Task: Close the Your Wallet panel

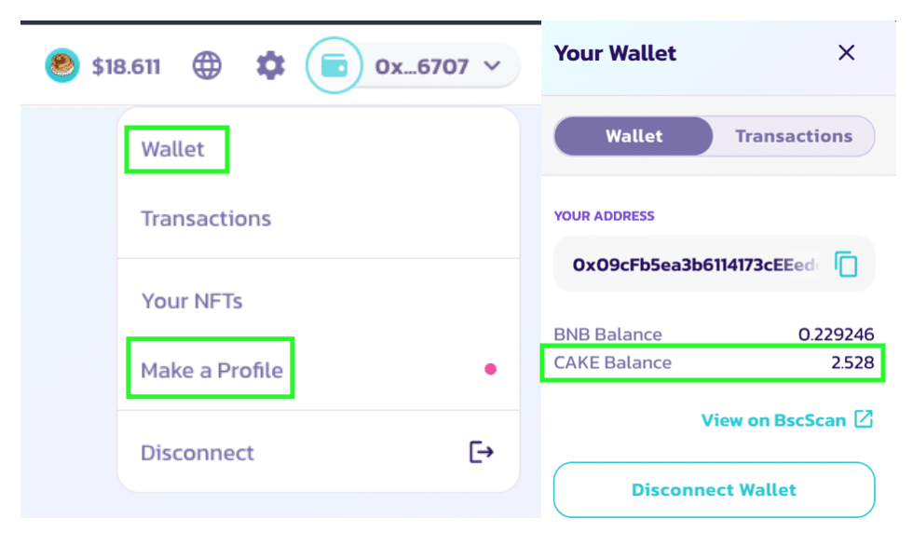Action: tap(846, 53)
